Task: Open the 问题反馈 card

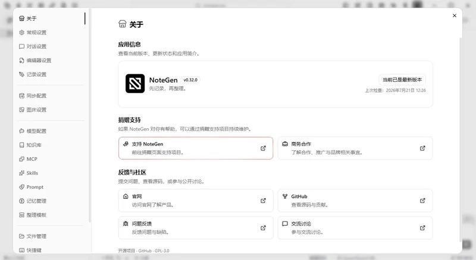Action: click(x=196, y=228)
